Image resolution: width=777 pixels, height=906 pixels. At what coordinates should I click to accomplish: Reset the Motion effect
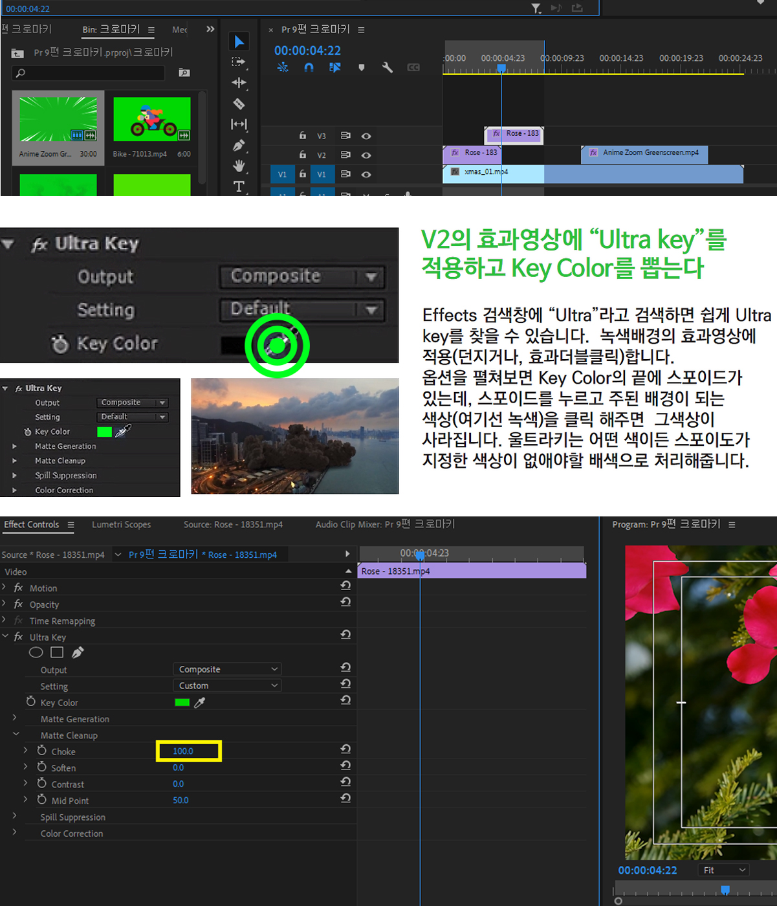[x=345, y=586]
